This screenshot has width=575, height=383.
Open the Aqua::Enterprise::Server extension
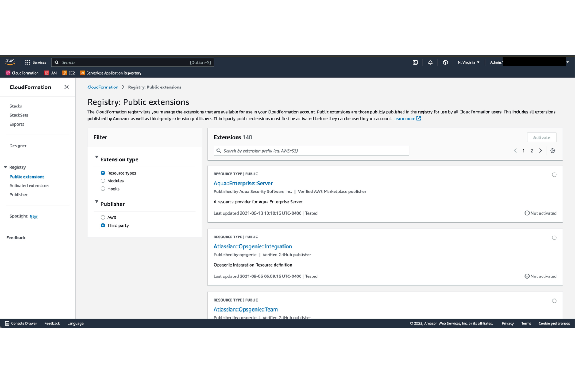click(x=243, y=183)
